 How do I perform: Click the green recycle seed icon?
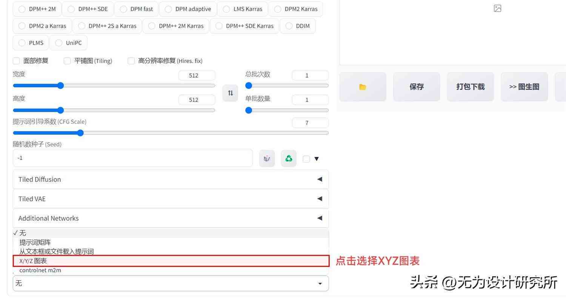(289, 158)
